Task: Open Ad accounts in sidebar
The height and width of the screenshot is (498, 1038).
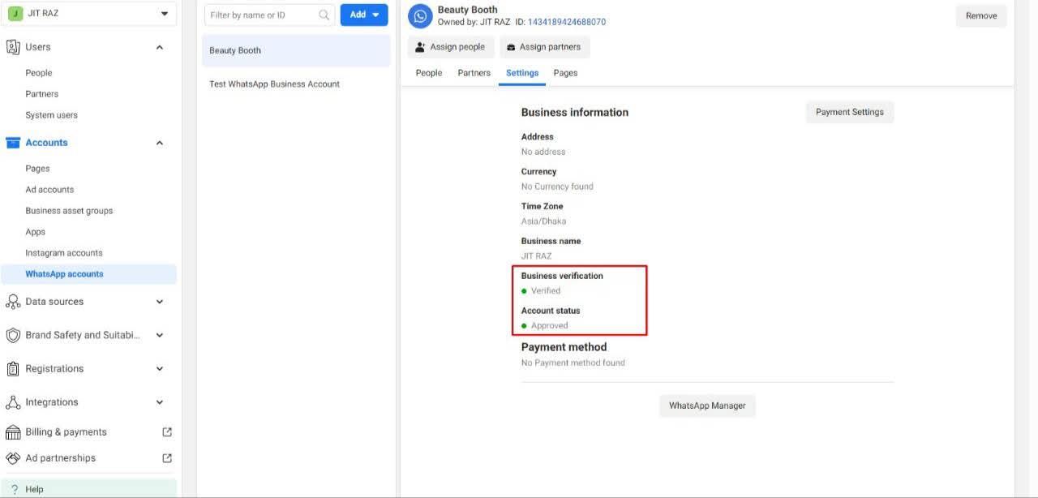Action: point(49,190)
